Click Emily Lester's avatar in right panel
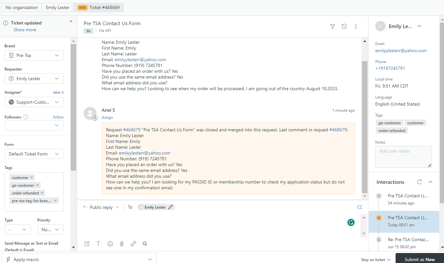 pyautogui.click(x=380, y=26)
